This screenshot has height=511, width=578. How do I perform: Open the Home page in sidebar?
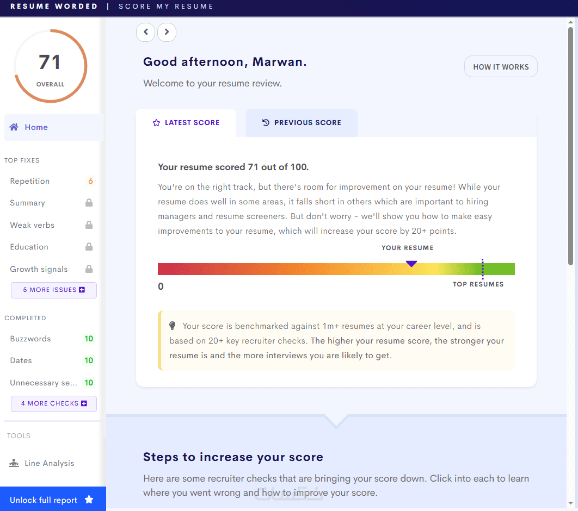click(53, 127)
